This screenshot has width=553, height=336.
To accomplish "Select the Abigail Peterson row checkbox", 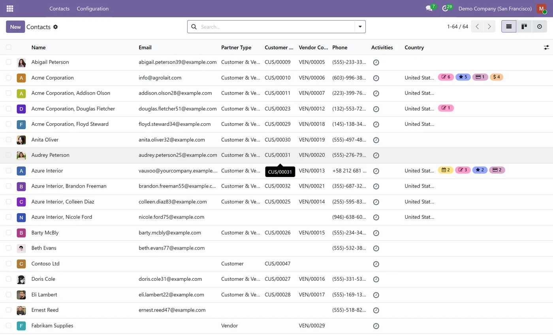I will tap(9, 62).
